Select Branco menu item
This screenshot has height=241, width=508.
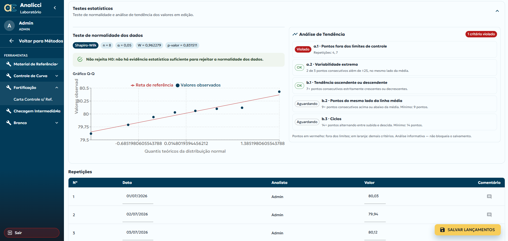tap(32, 123)
